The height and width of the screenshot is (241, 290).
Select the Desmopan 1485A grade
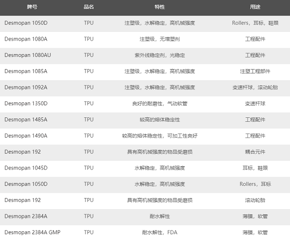tap(26, 119)
